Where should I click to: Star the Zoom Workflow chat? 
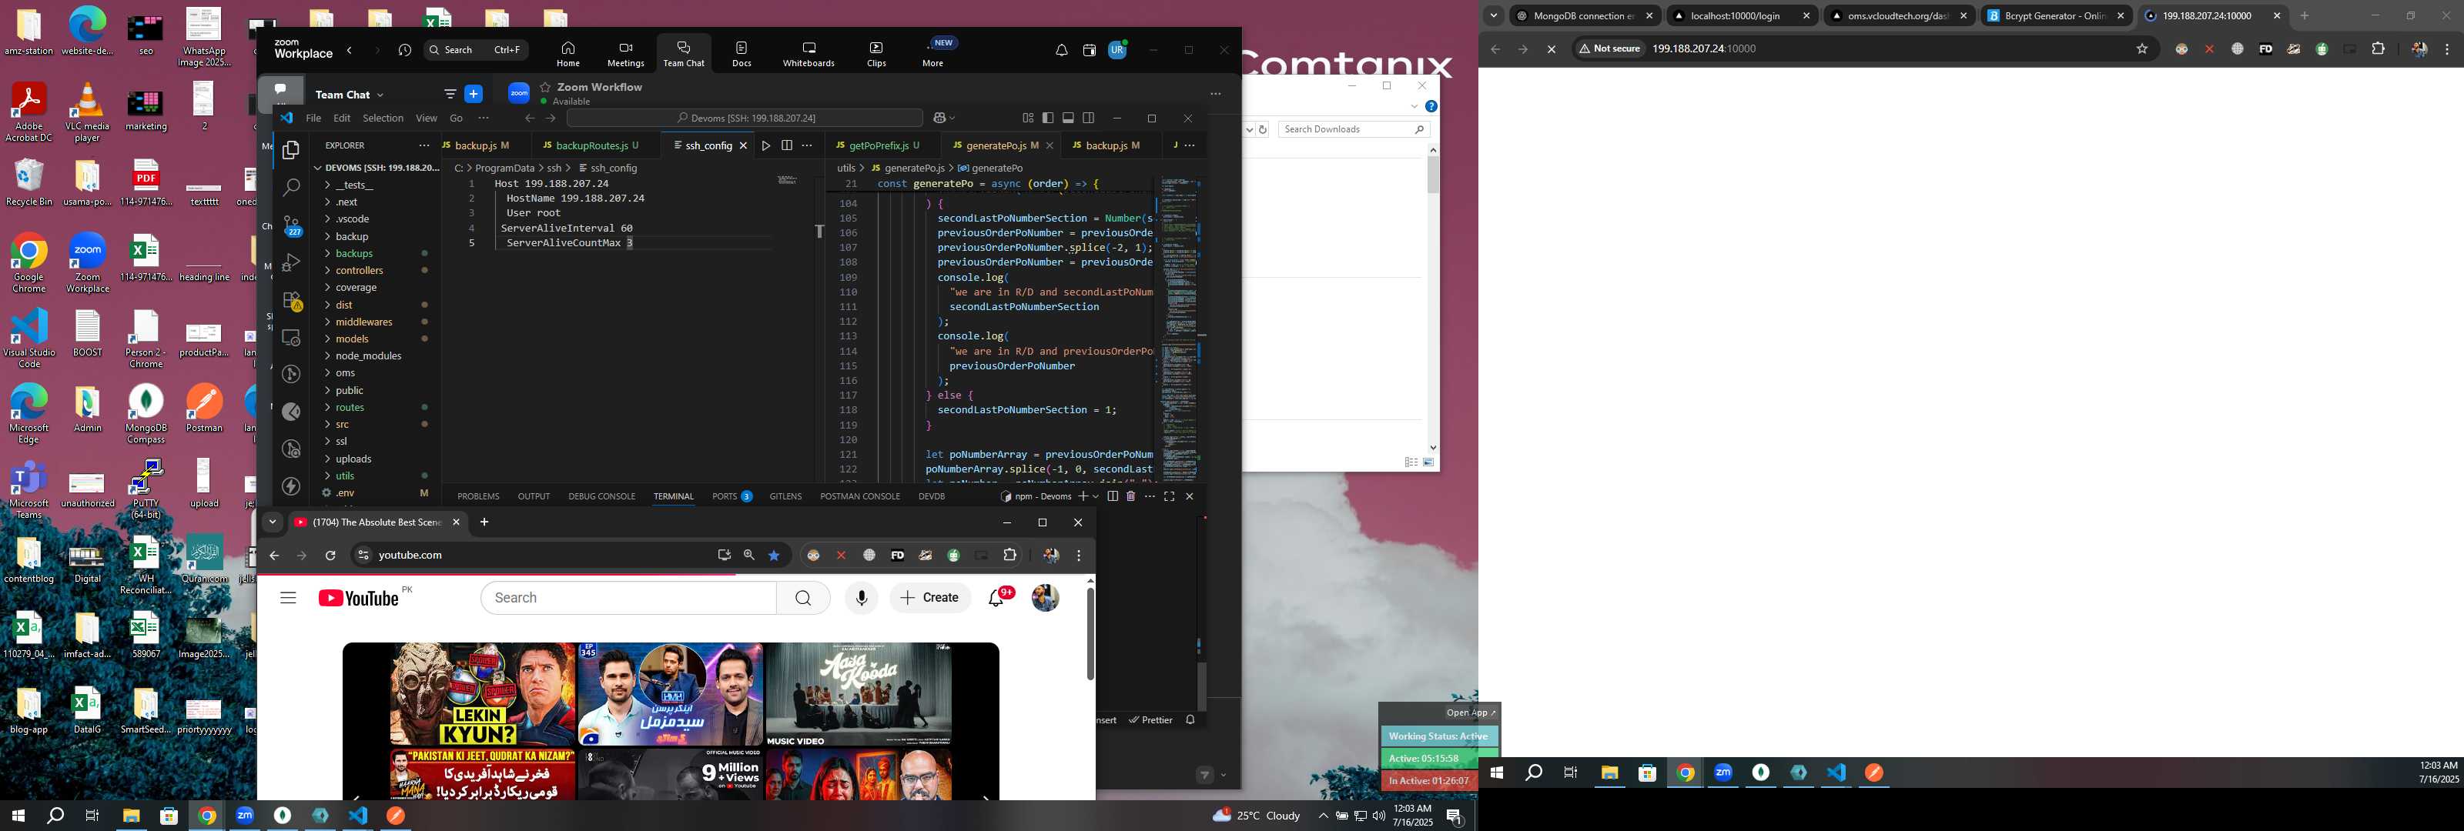pyautogui.click(x=545, y=87)
